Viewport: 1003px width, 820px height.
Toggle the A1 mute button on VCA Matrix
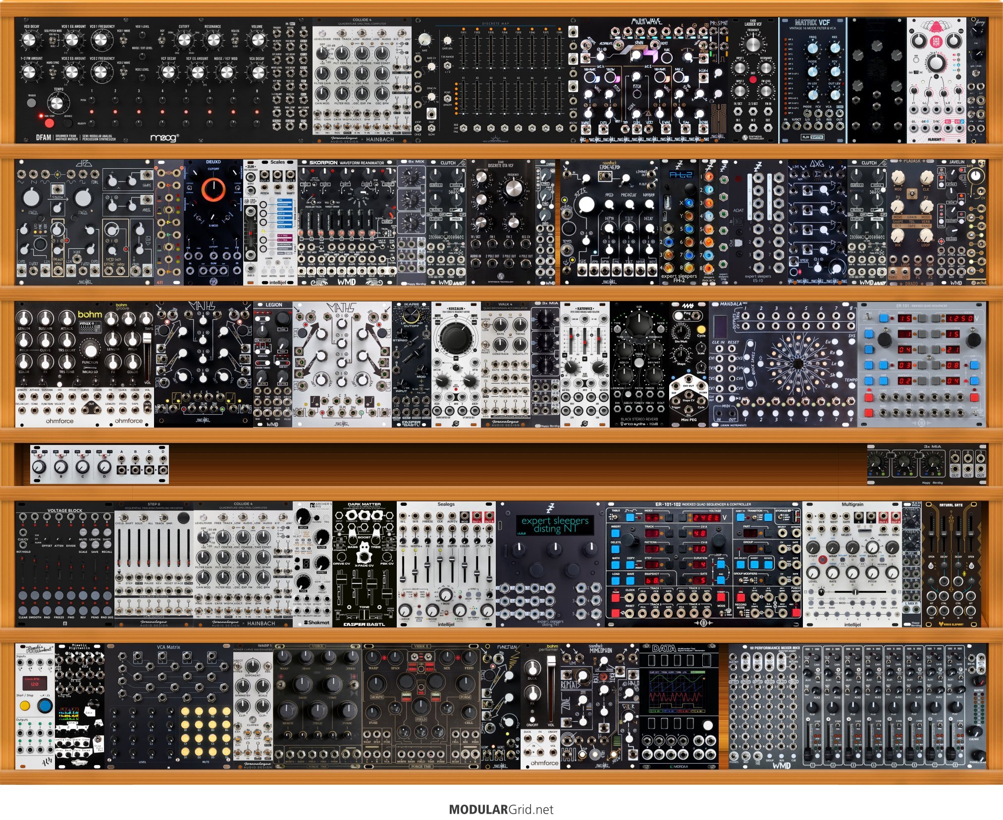pyautogui.click(x=186, y=711)
